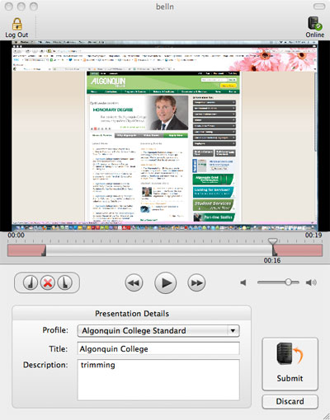Click the playhead marker at 00:16

pos(272,241)
